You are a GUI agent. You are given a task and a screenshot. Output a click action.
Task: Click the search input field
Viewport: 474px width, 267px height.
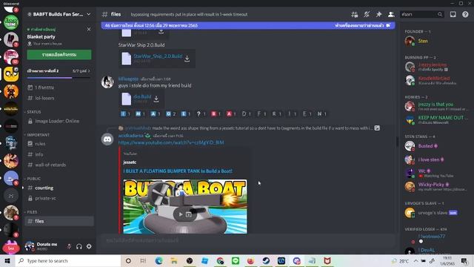click(x=422, y=14)
